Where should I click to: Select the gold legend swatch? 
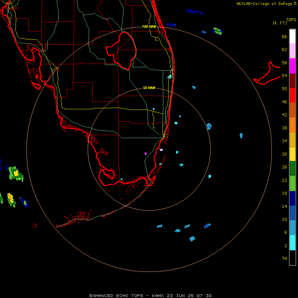click(x=292, y=140)
